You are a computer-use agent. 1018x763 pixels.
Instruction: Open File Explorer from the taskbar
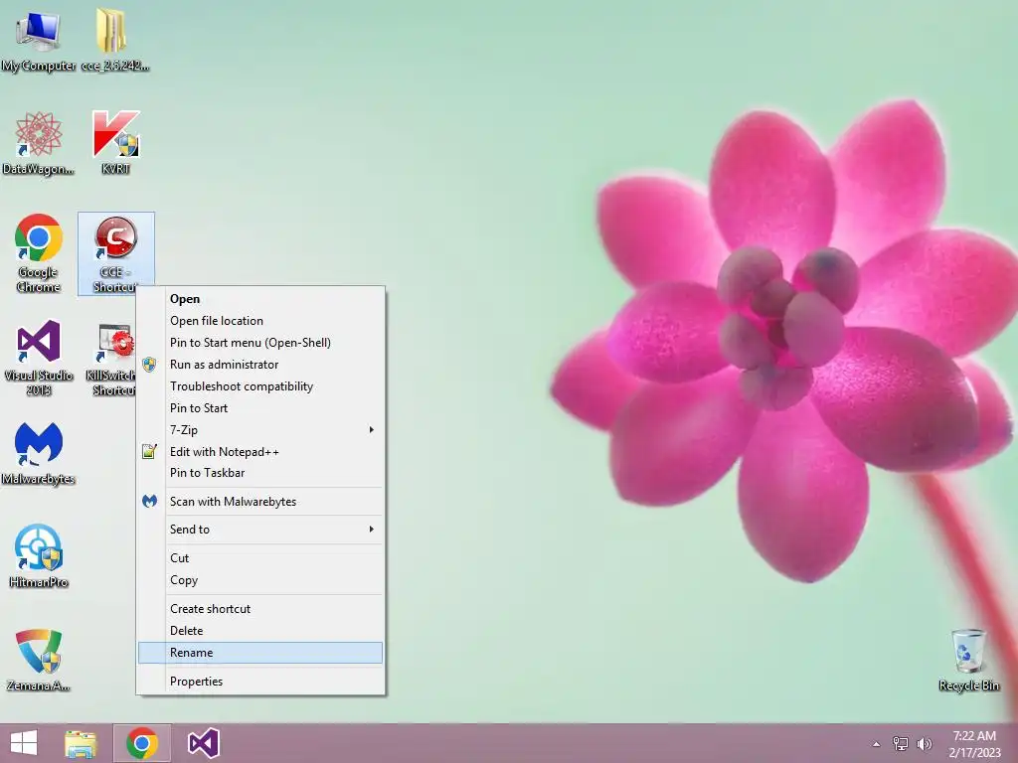click(81, 743)
